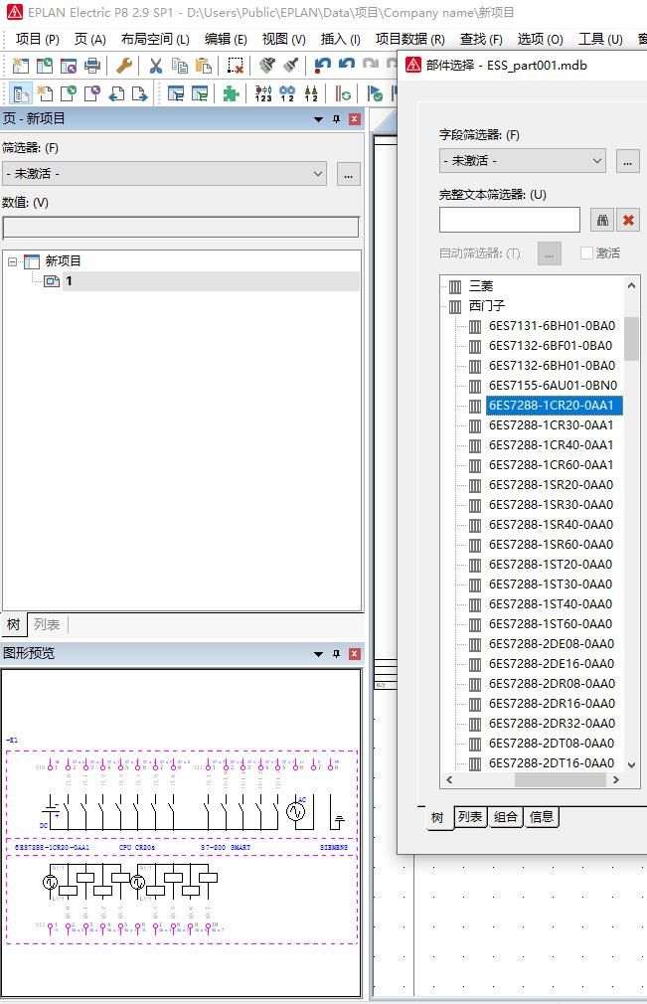
Task: Toggle the page navigator icon
Action: 21,94
